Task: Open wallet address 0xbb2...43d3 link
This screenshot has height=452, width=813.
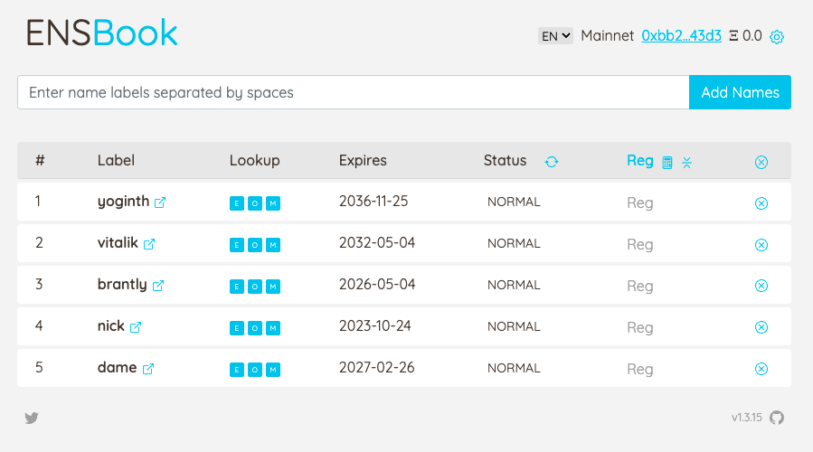Action: coord(681,36)
